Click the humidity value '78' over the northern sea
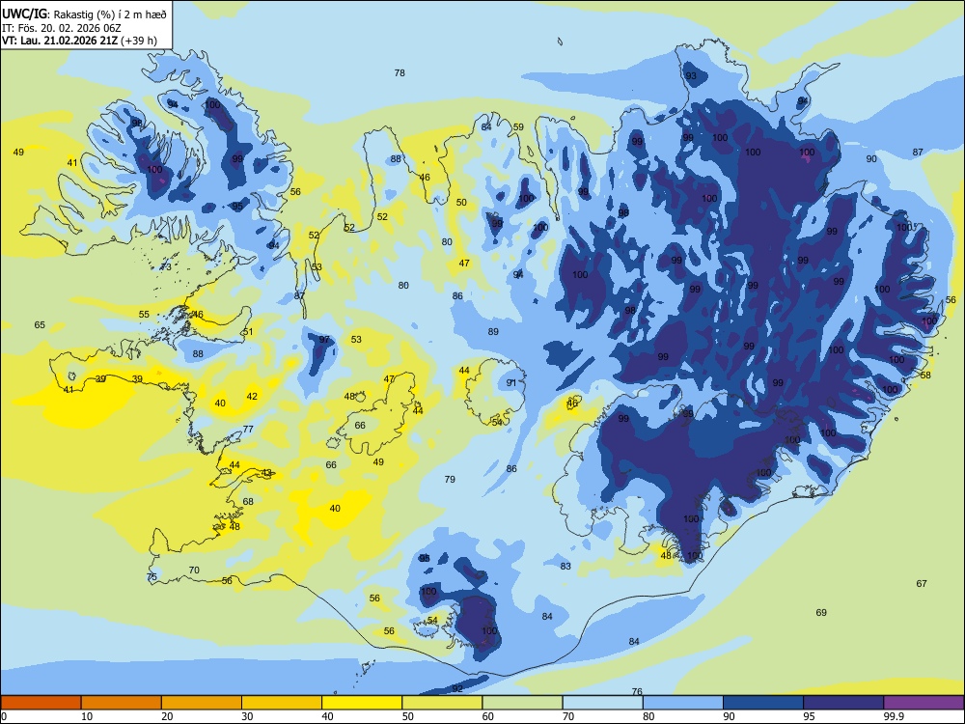The image size is (965, 724). [x=400, y=72]
